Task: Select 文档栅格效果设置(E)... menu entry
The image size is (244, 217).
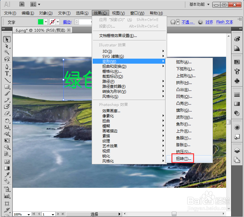Action: click(x=129, y=36)
